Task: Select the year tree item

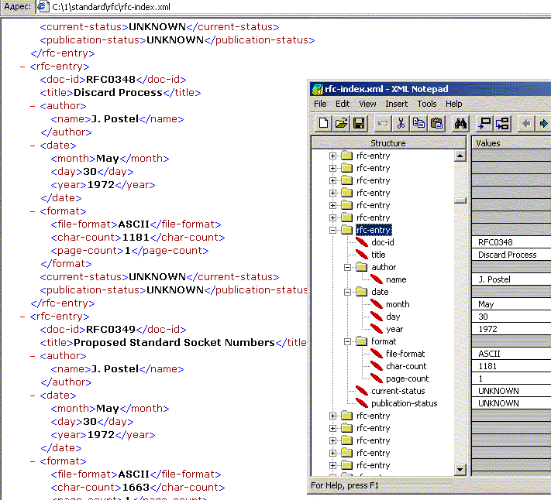Action: tap(394, 329)
